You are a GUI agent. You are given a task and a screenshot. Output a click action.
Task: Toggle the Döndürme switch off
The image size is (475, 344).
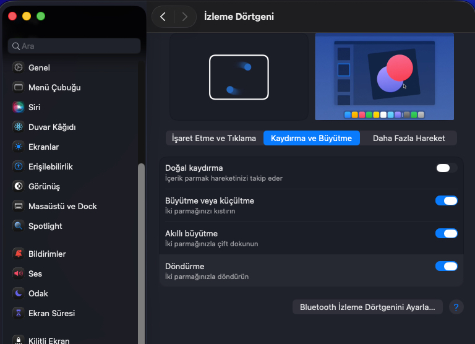coord(446,266)
